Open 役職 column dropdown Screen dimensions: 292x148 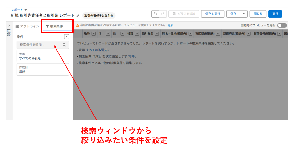point(137,34)
